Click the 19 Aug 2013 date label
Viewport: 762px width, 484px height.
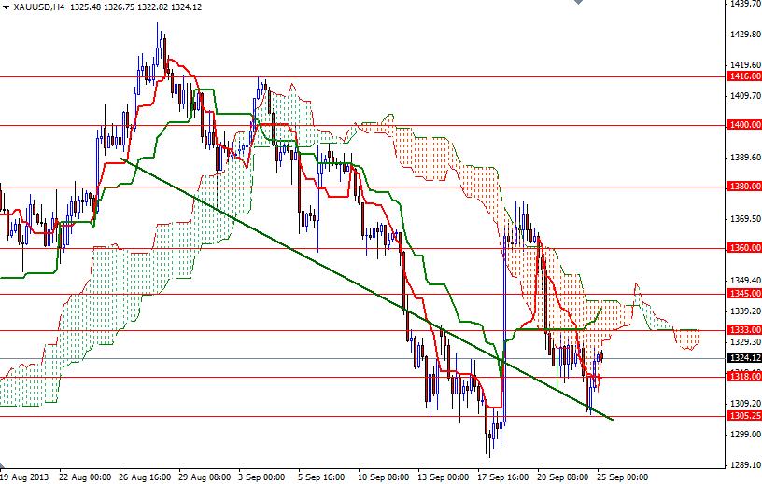pos(25,477)
